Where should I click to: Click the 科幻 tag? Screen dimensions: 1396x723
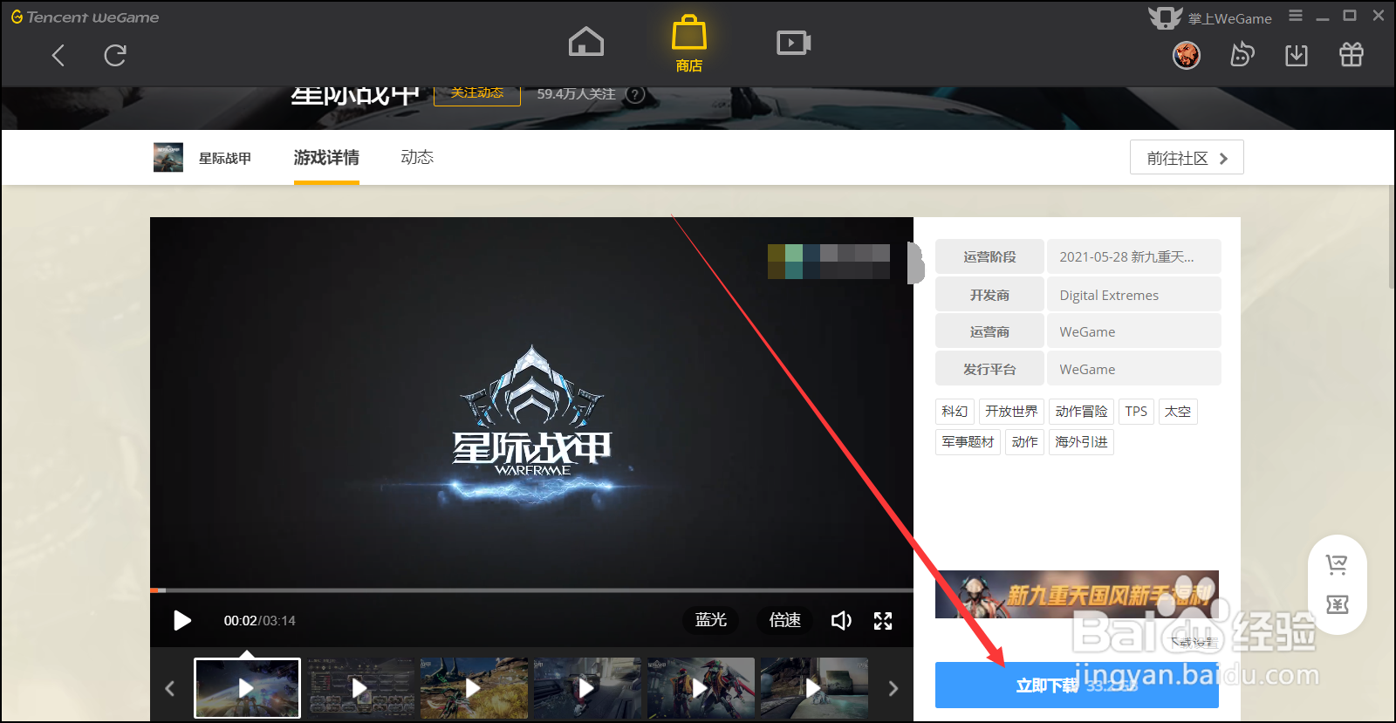[955, 412]
